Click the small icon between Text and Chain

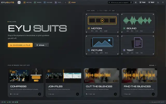(x=65, y=2)
